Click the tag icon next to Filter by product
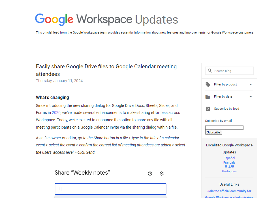This screenshot has height=198, width=265. [208, 84]
